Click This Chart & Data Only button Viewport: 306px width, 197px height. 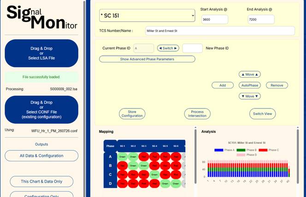[x=41, y=182]
